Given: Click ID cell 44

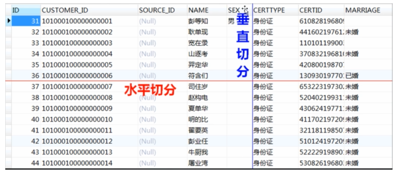Looking at the screenshot, I should (x=26, y=163).
